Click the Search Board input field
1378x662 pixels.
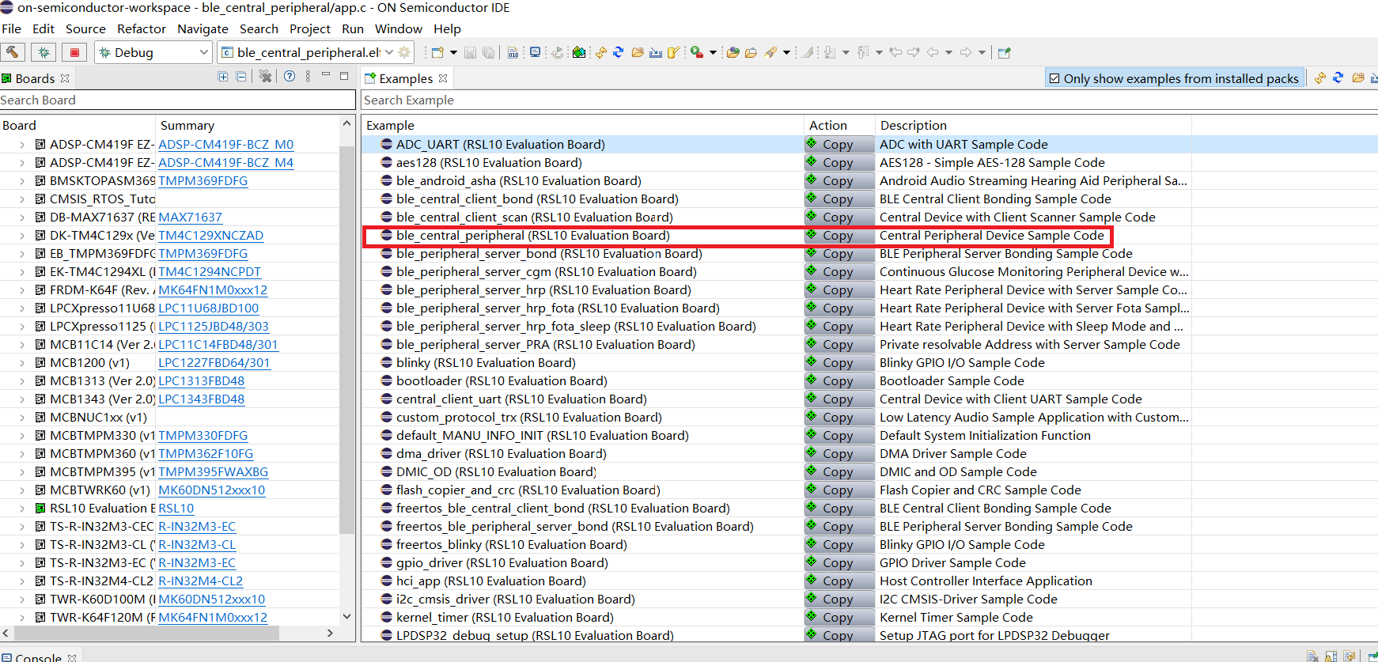[x=177, y=100]
